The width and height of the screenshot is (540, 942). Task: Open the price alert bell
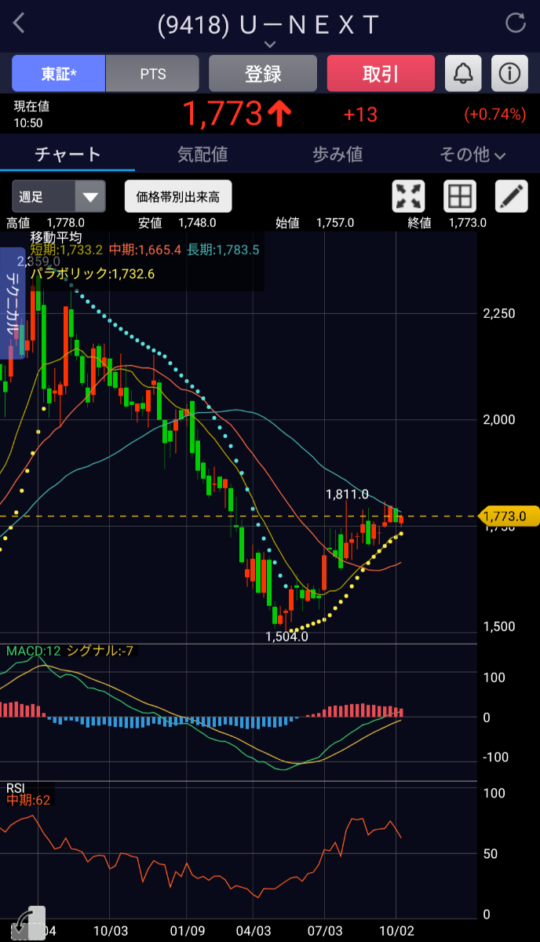tap(463, 74)
